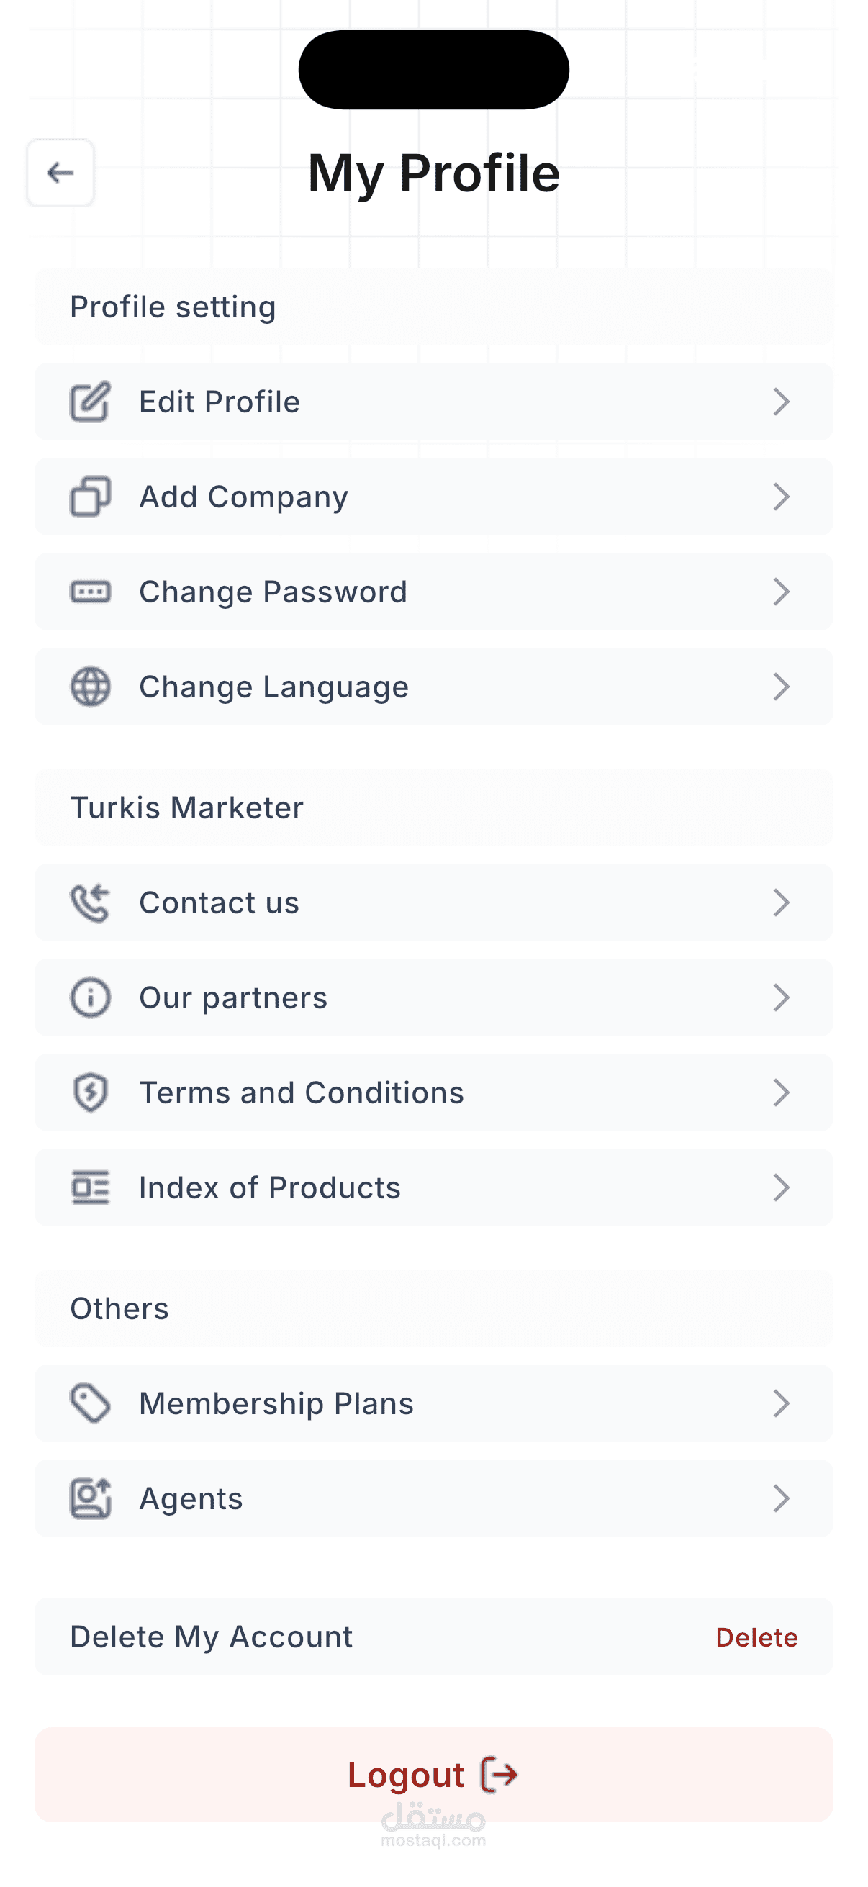Tap the Change Password key icon
The width and height of the screenshot is (868, 1887).
90,591
